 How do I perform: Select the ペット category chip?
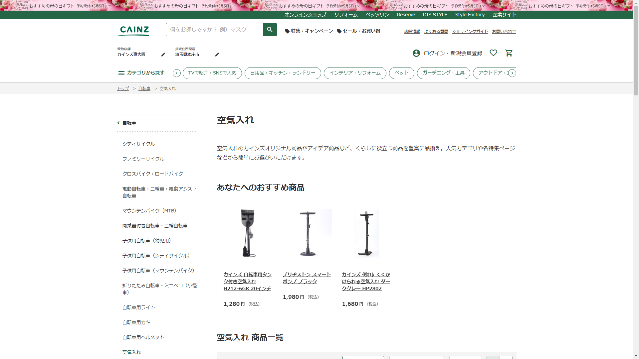point(401,73)
